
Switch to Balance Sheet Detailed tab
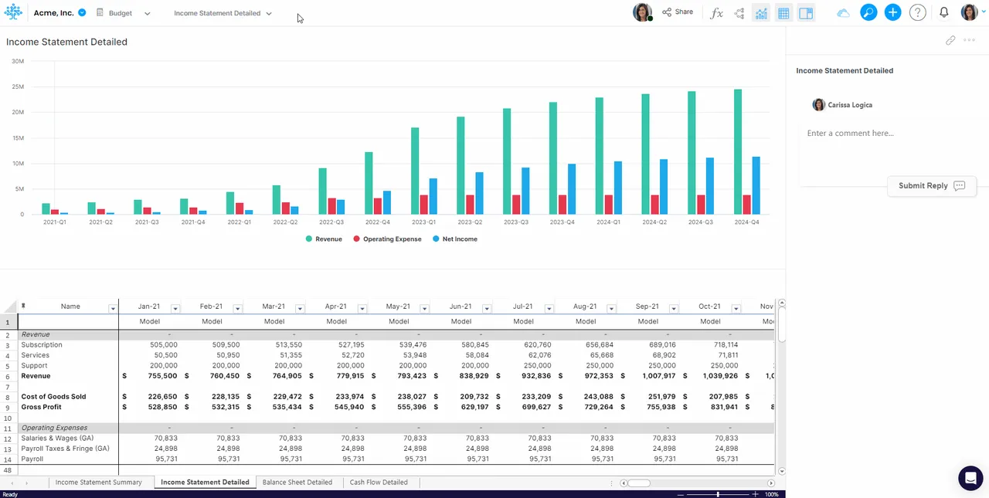point(297,483)
